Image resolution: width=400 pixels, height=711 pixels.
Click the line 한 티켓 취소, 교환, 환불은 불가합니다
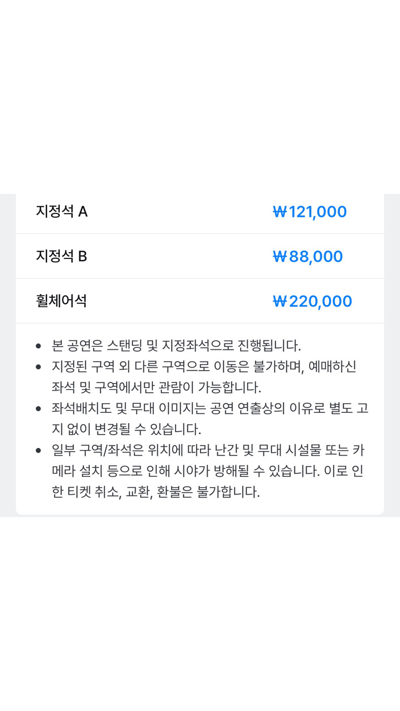pos(156,492)
